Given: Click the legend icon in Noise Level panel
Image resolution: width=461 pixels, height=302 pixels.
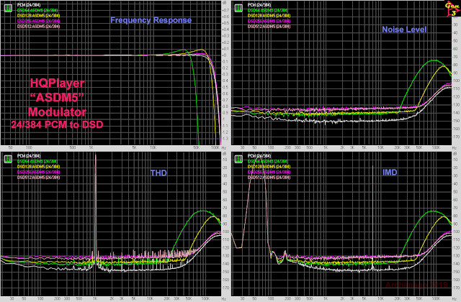Looking at the screenshot, I should 238,8.
